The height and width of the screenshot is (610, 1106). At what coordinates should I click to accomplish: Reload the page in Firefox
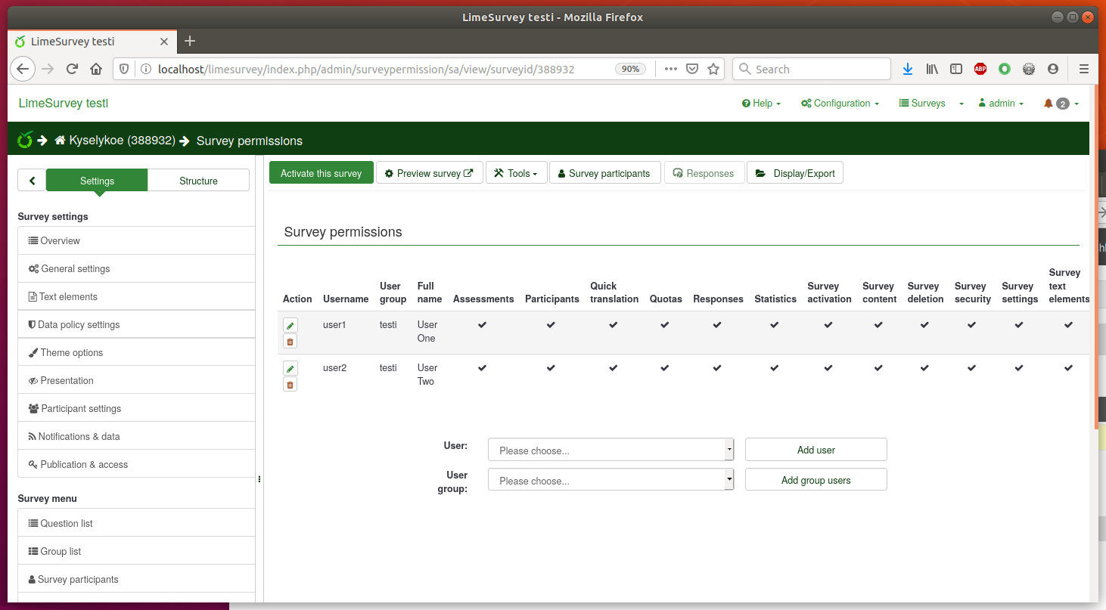point(73,69)
